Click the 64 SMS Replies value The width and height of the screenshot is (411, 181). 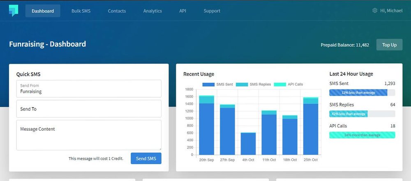[x=393, y=105]
